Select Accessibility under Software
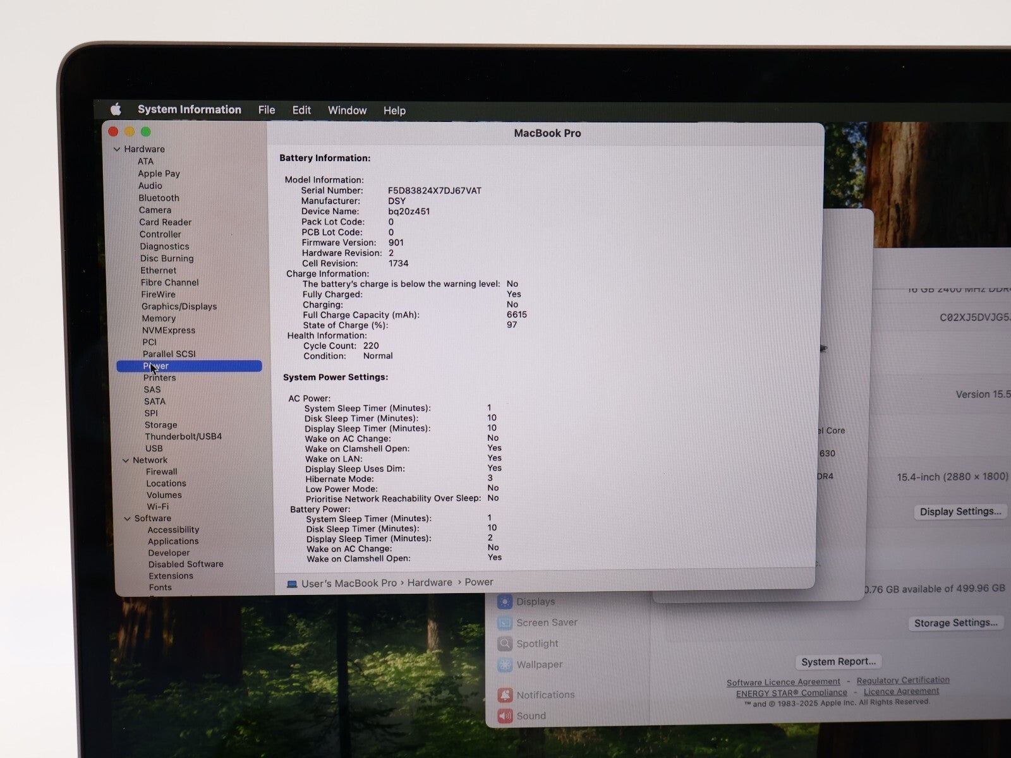Viewport: 1011px width, 758px height. (x=173, y=530)
